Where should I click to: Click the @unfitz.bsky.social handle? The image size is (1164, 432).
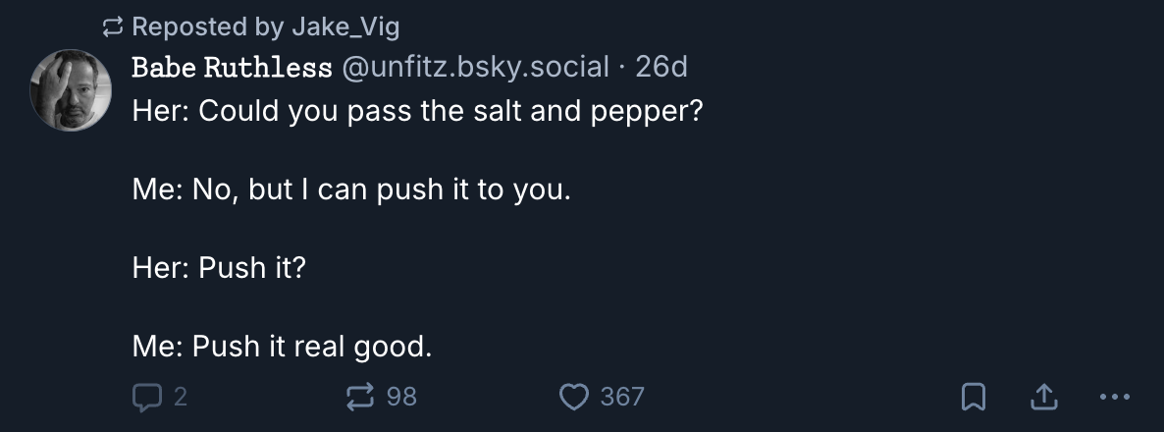point(475,68)
